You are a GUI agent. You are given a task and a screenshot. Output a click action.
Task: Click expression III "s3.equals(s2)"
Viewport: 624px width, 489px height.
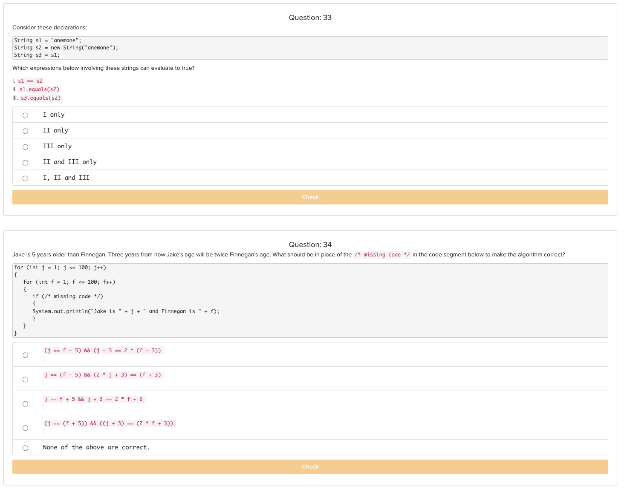[41, 98]
